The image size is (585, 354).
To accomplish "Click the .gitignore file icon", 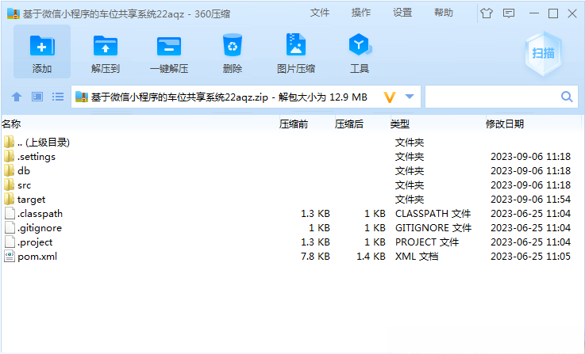I will click(10, 228).
